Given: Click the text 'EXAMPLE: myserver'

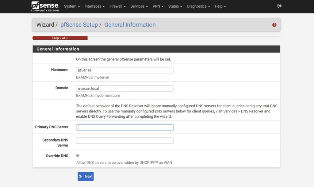Looking at the screenshot, I should pos(93,77).
